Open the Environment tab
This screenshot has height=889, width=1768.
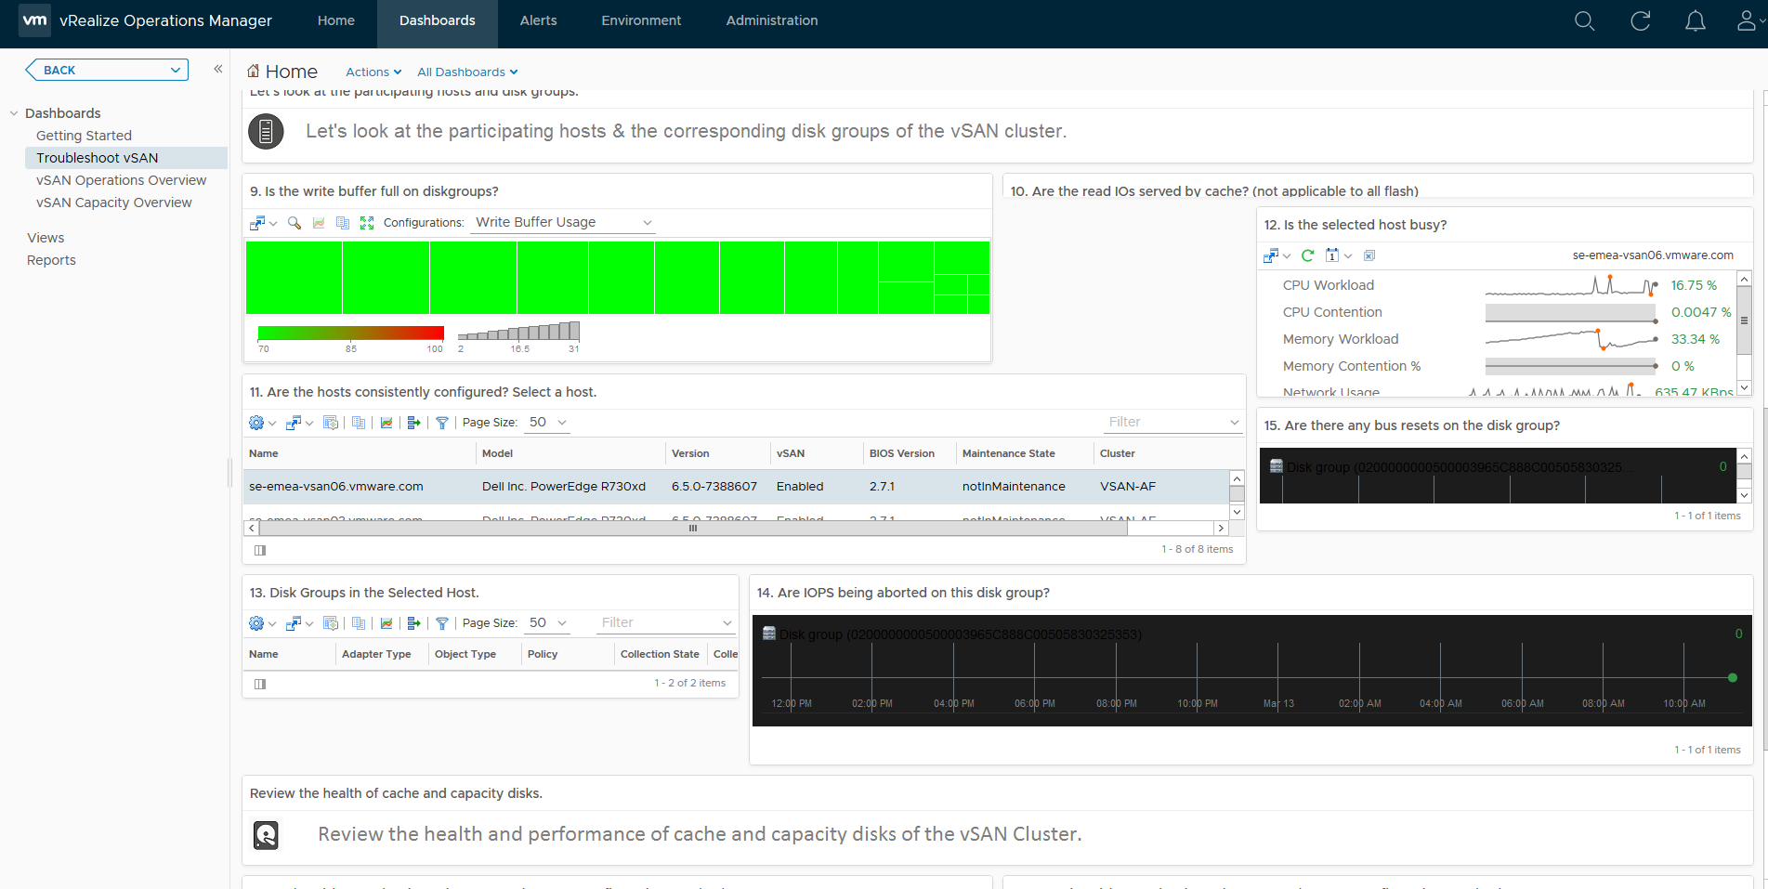click(641, 20)
